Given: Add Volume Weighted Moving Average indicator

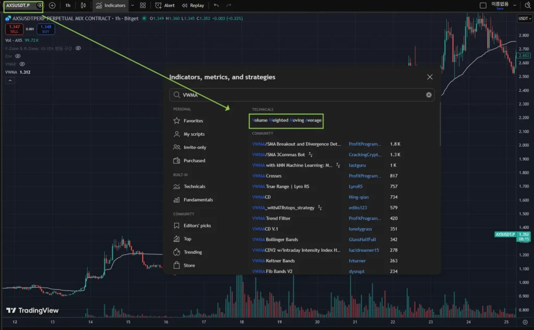Looking at the screenshot, I should tap(286, 120).
